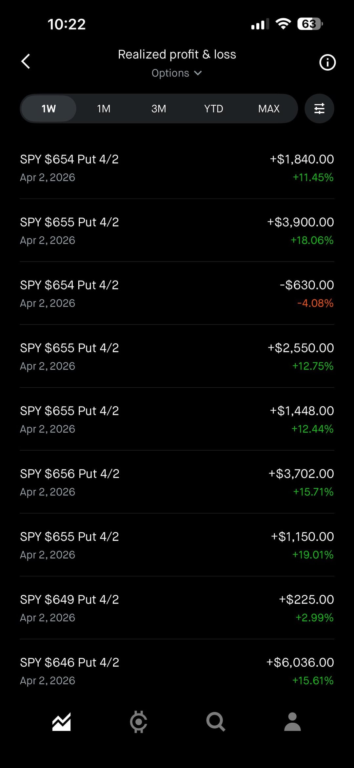Open the info icon for realized P&L

pyautogui.click(x=327, y=62)
